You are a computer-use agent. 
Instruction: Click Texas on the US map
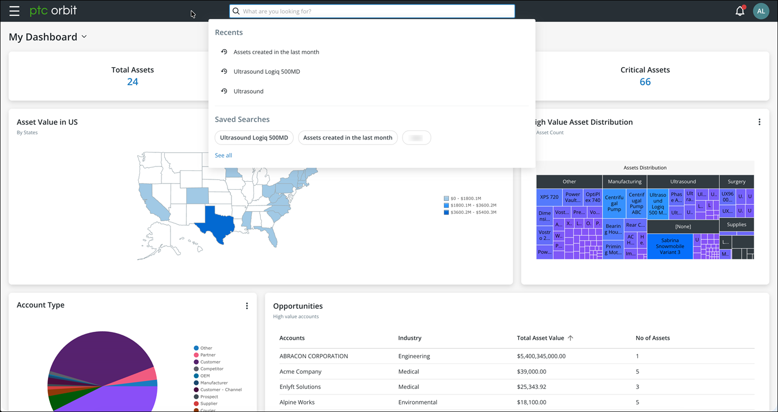click(x=215, y=224)
